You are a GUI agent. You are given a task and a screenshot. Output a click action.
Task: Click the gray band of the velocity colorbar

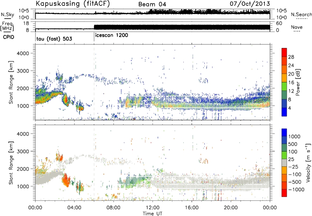(x=284, y=163)
